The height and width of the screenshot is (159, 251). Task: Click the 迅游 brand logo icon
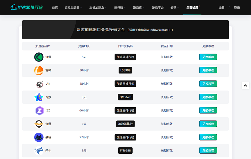tap(39, 57)
